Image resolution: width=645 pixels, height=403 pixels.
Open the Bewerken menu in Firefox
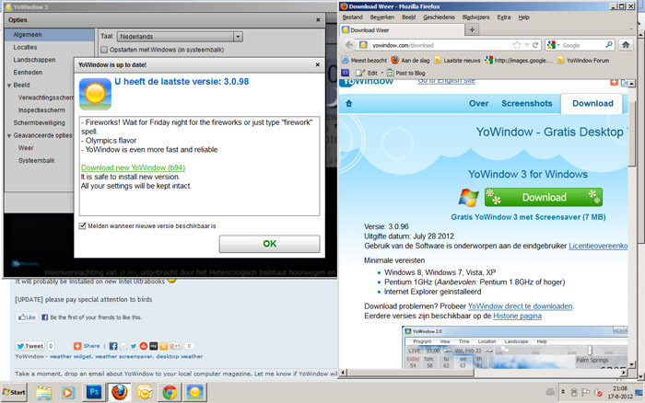point(382,17)
